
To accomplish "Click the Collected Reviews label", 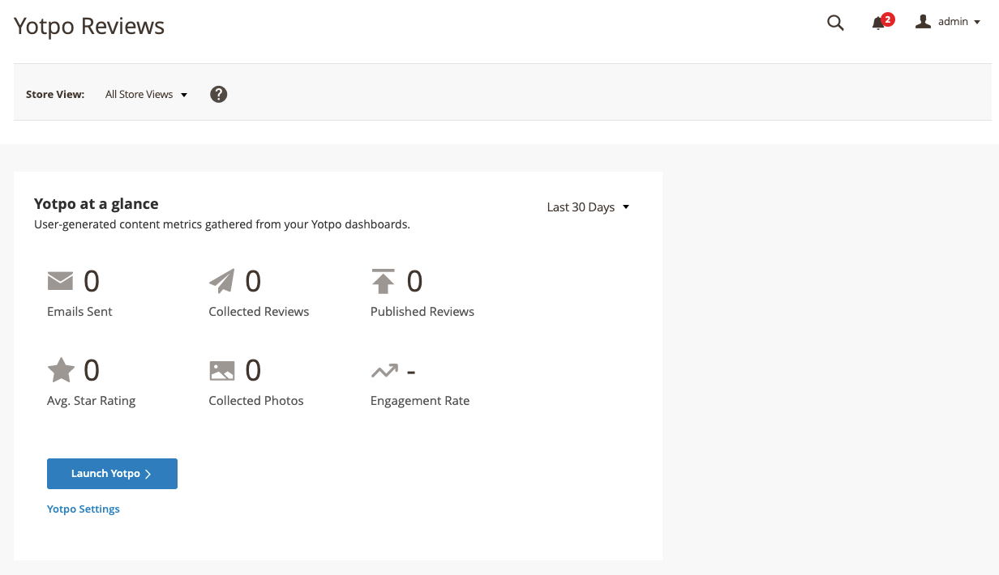I will [259, 312].
